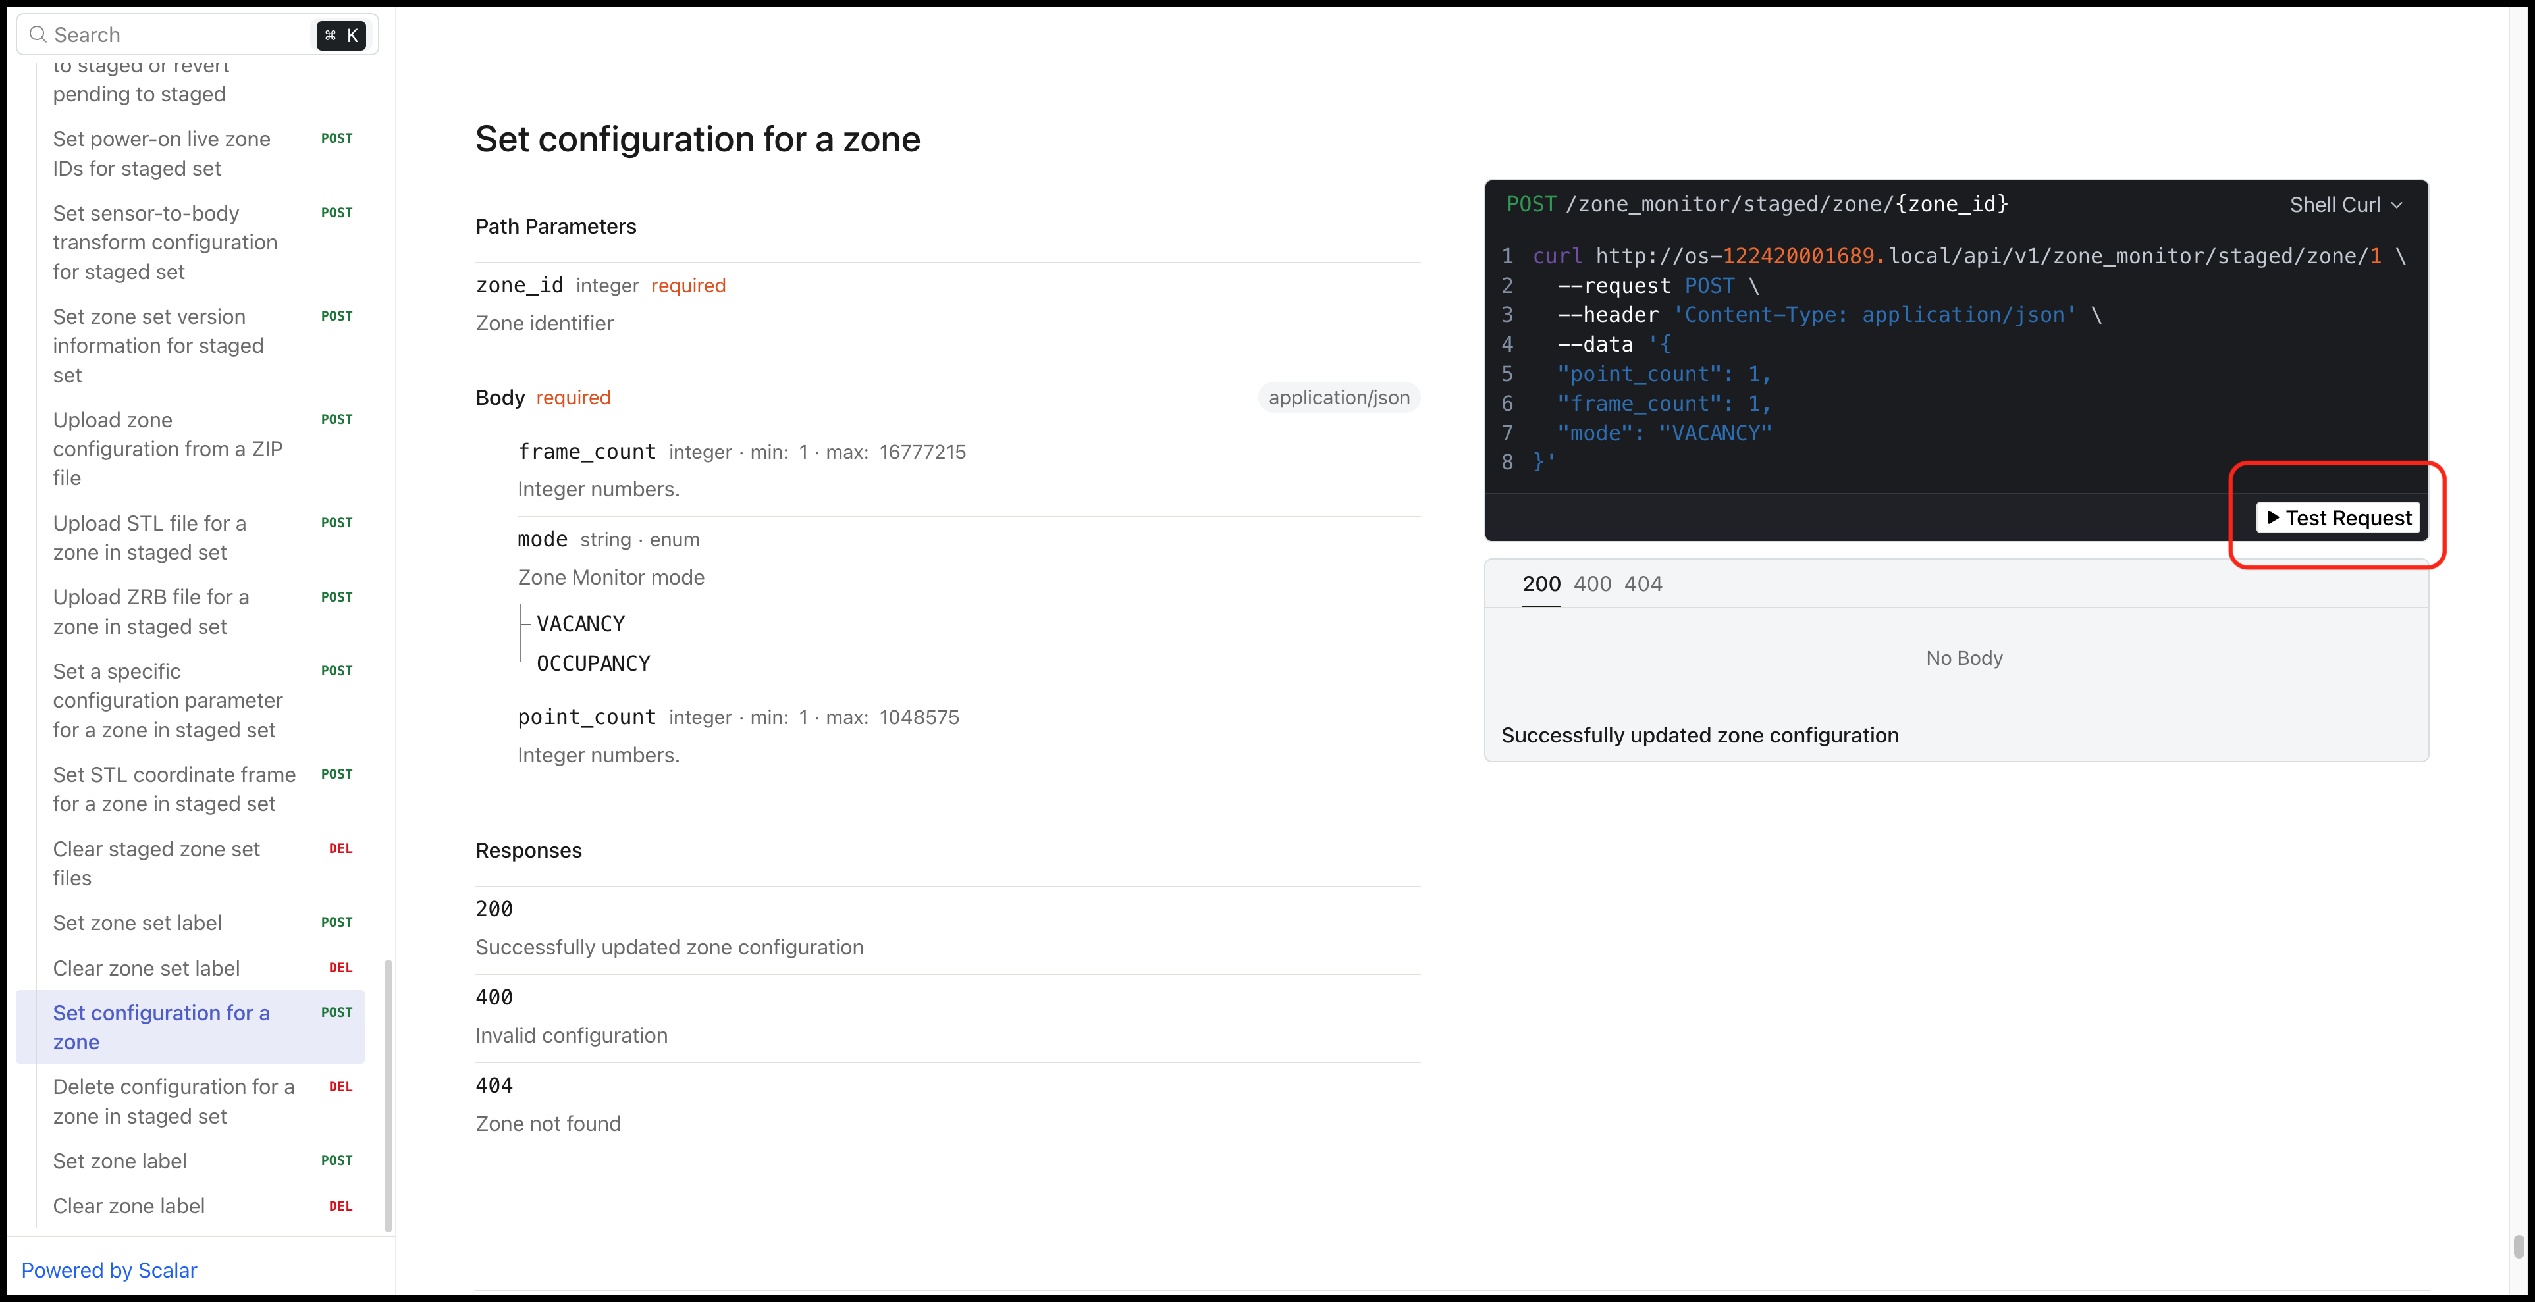Switch to the 400 response tab
Image resolution: width=2535 pixels, height=1302 pixels.
coord(1592,584)
